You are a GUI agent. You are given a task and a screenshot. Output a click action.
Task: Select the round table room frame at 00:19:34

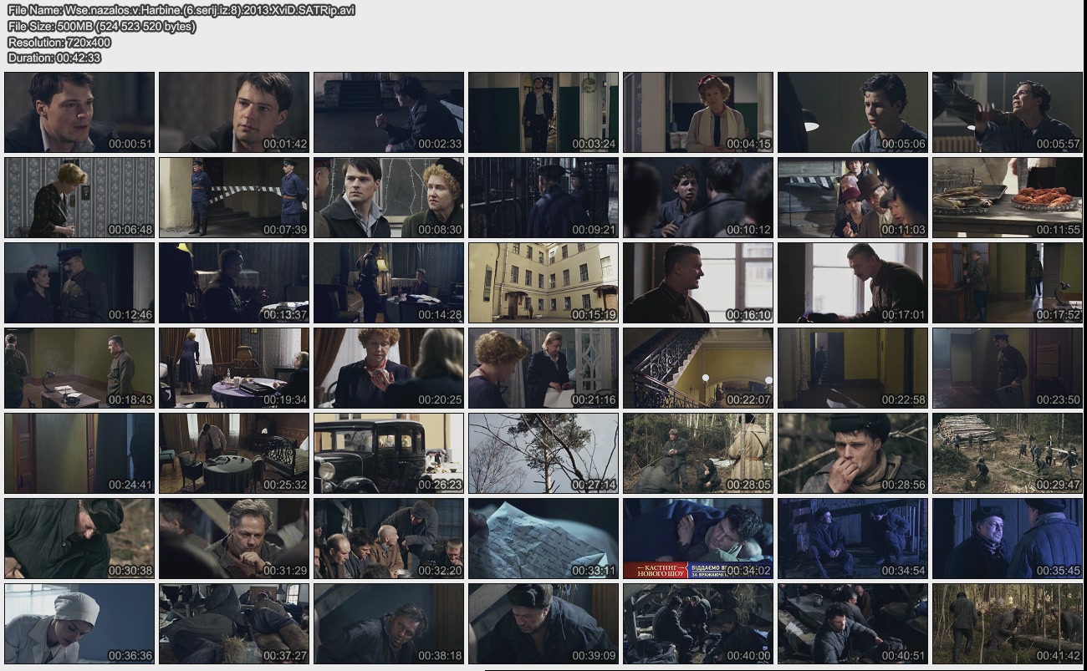[x=234, y=368]
